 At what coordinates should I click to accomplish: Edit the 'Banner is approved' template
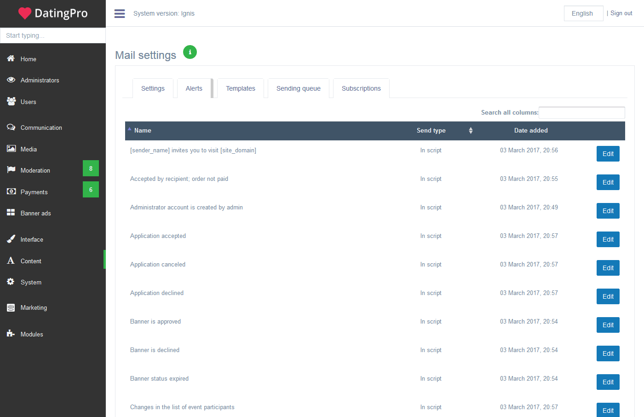[x=608, y=325]
